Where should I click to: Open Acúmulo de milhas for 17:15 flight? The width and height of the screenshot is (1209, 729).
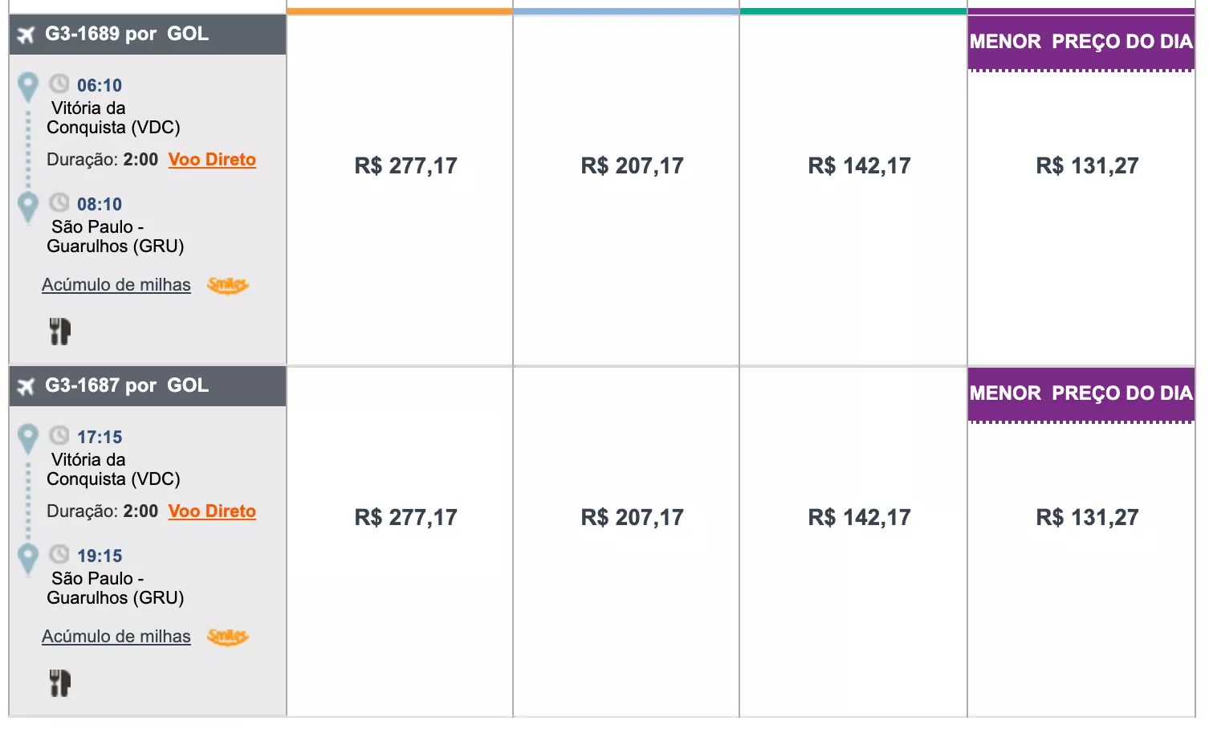116,637
